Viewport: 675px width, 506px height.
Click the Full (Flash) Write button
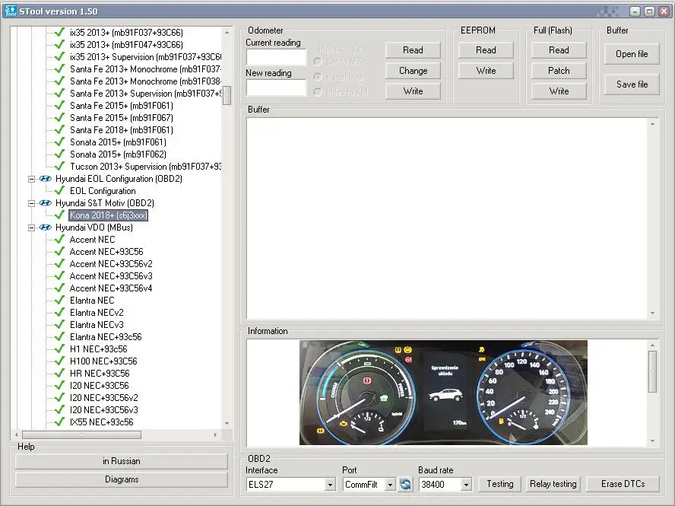tap(559, 91)
